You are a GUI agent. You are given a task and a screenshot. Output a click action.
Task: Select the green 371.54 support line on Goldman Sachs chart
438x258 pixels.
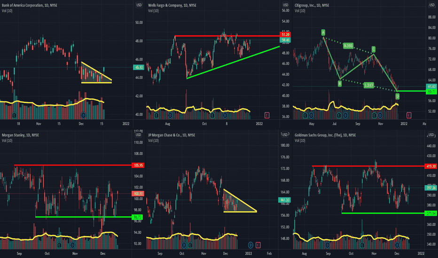[383, 213]
